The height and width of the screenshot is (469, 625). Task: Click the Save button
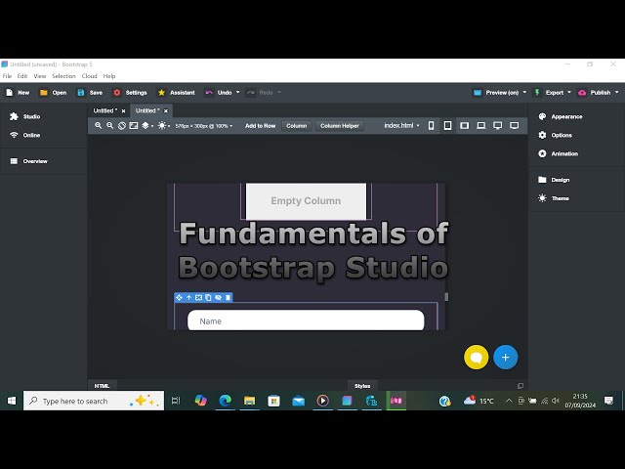tap(90, 93)
